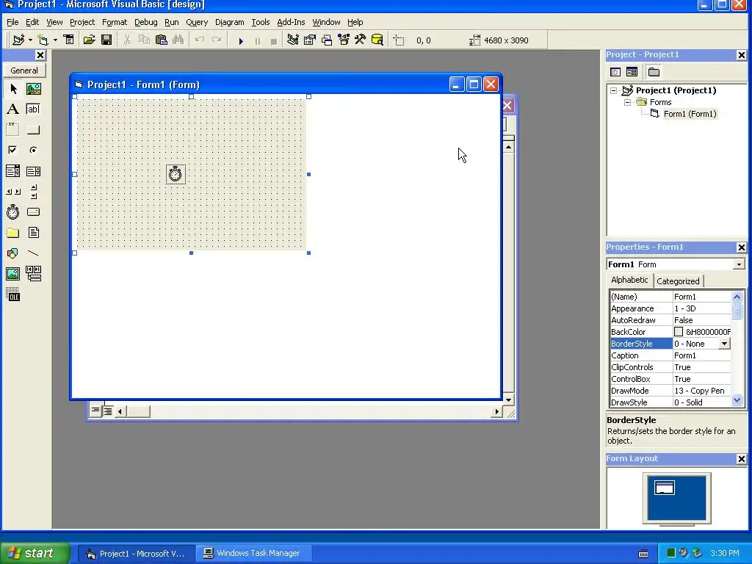Click the Add Form toolbar icon
The height and width of the screenshot is (564, 752).
click(x=43, y=40)
